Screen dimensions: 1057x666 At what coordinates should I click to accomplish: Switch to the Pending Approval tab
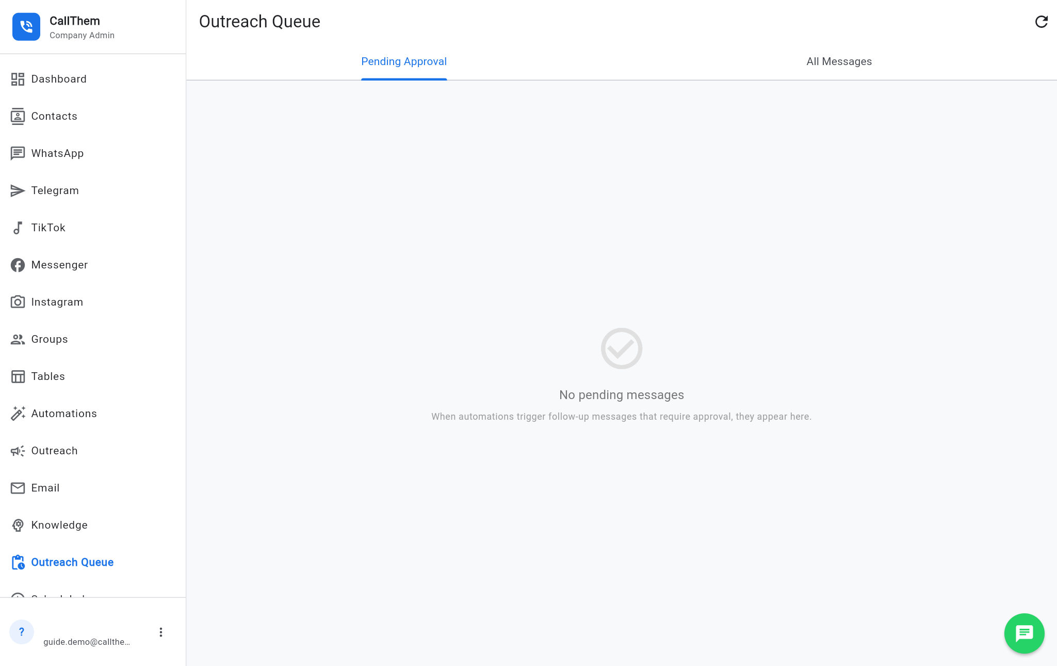pyautogui.click(x=404, y=61)
